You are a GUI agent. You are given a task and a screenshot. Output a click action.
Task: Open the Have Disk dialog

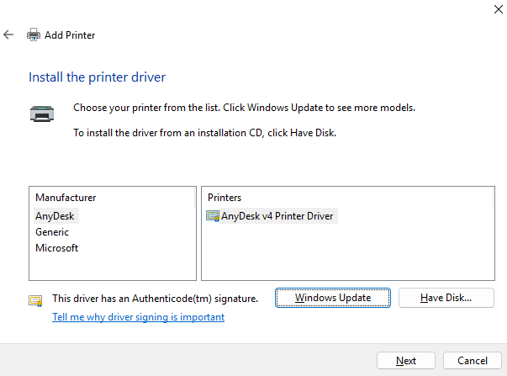446,298
